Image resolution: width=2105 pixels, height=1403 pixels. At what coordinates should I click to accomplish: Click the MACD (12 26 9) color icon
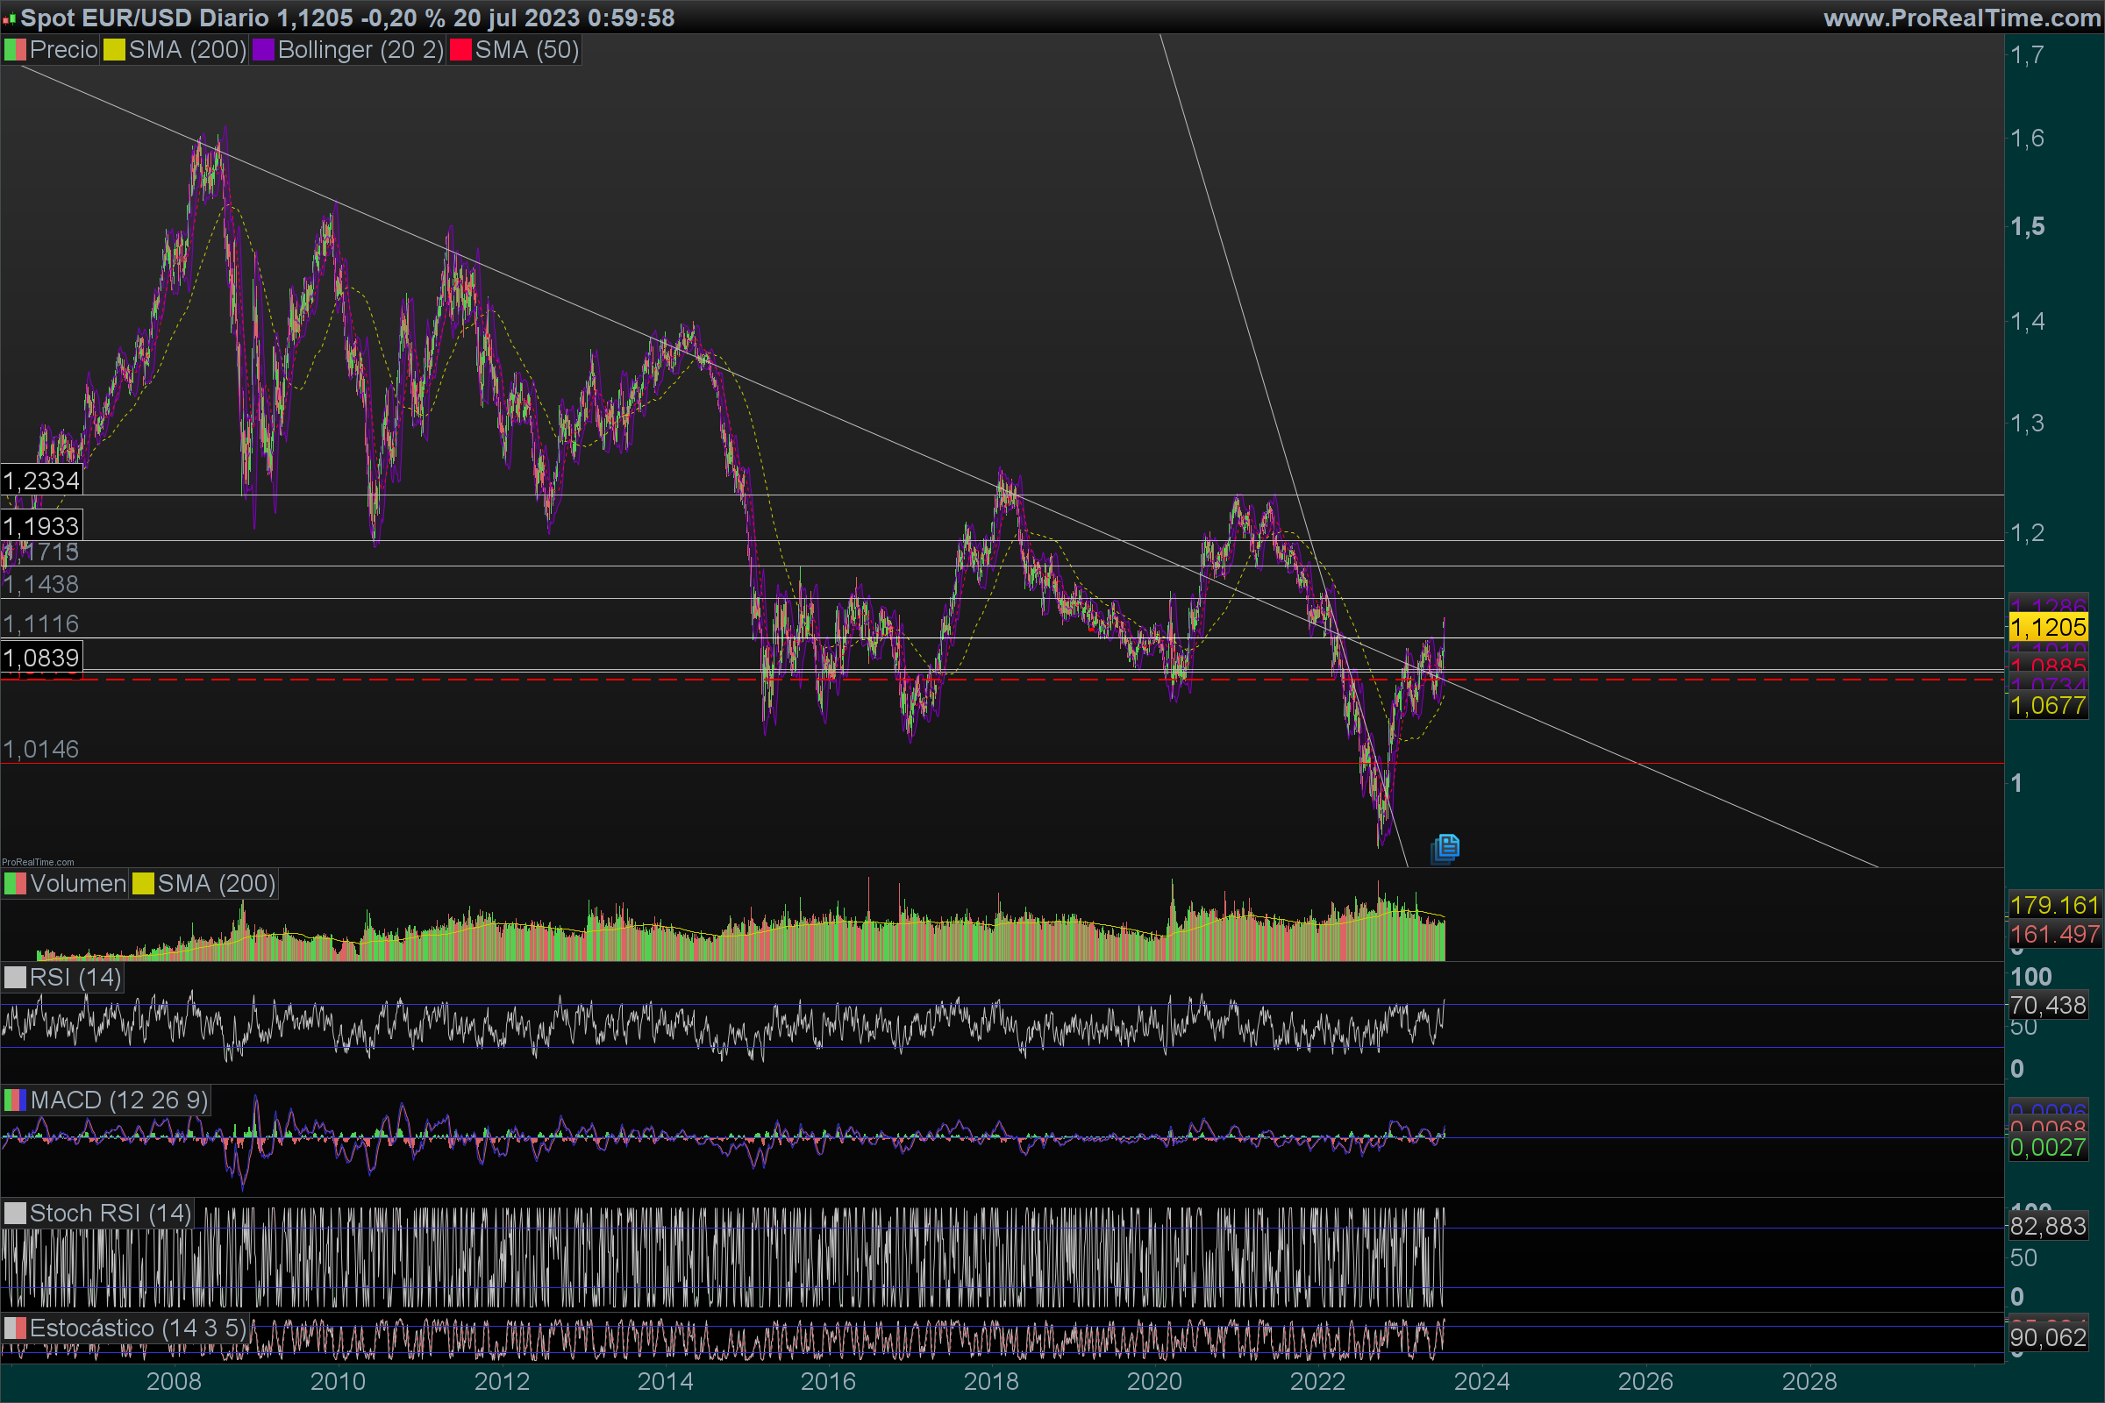click(x=15, y=1100)
